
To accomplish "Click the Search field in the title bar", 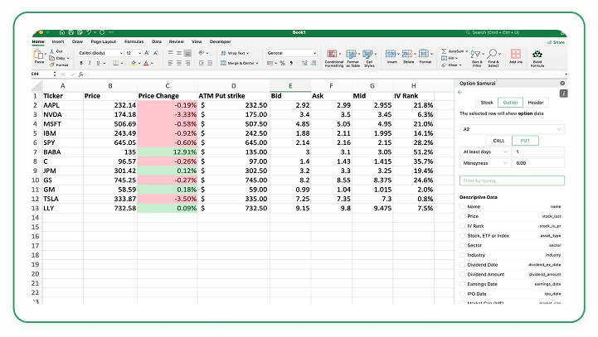I will (x=511, y=33).
